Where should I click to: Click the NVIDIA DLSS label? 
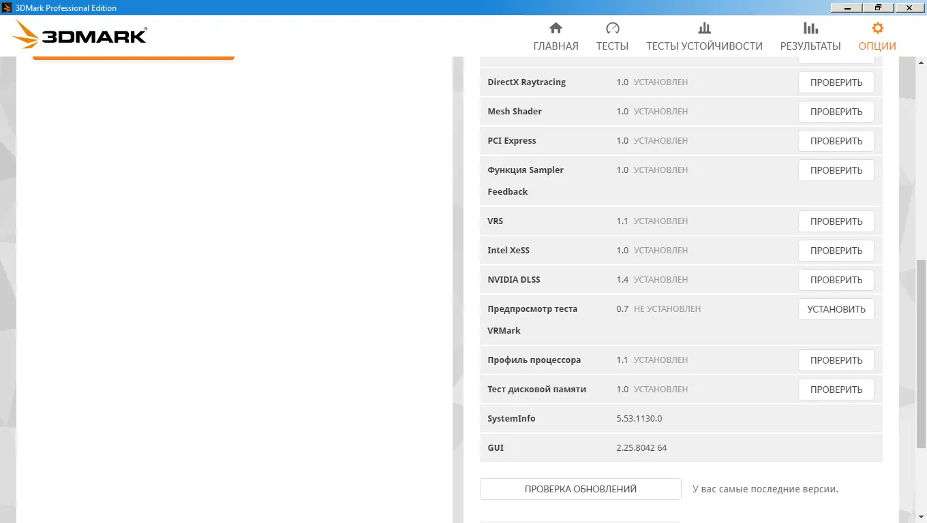[514, 280]
